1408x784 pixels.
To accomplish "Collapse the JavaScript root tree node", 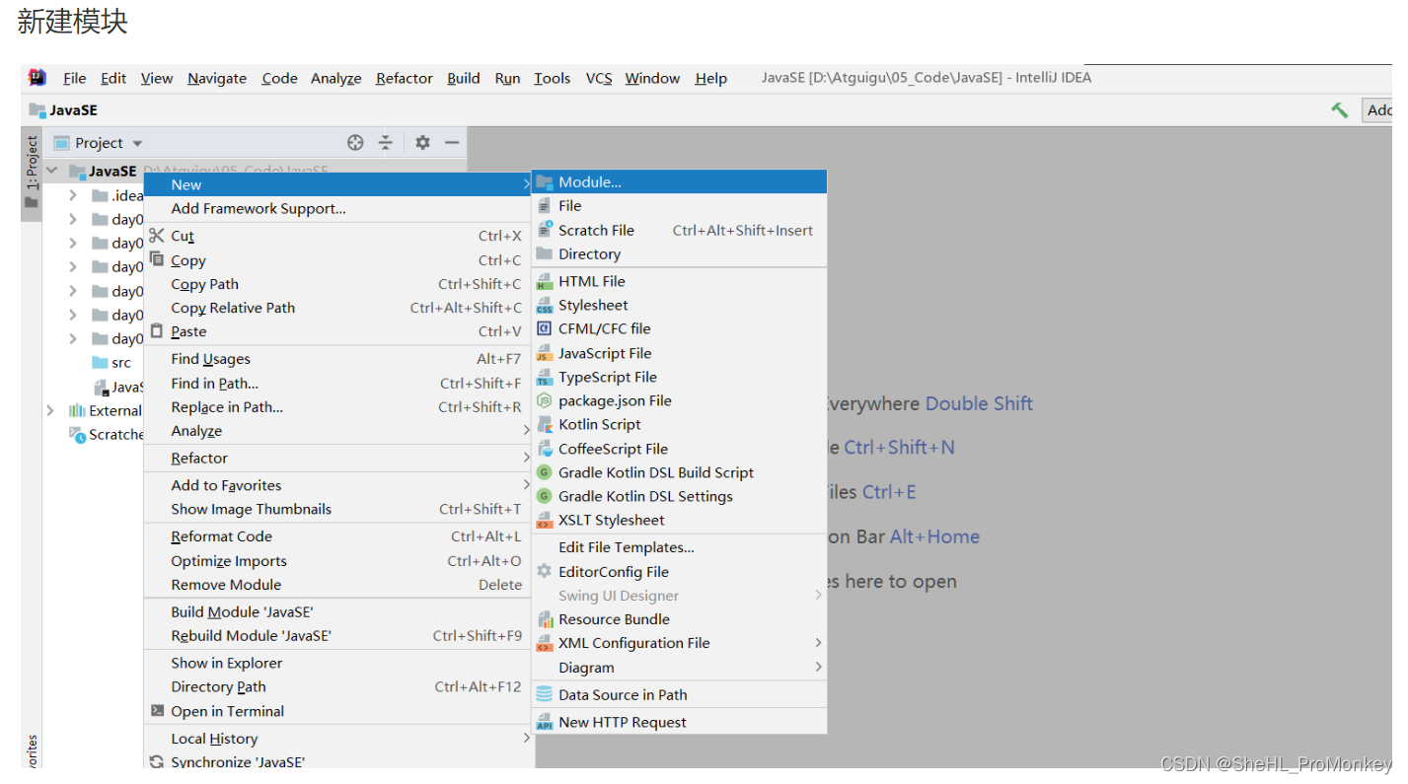I will [x=52, y=171].
